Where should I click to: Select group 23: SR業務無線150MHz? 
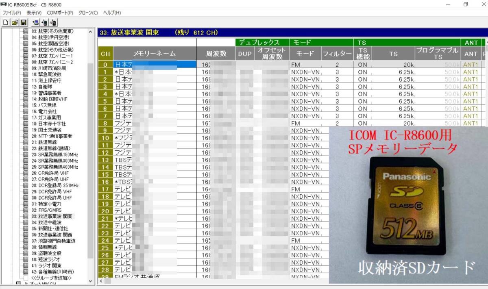[x=55, y=154]
